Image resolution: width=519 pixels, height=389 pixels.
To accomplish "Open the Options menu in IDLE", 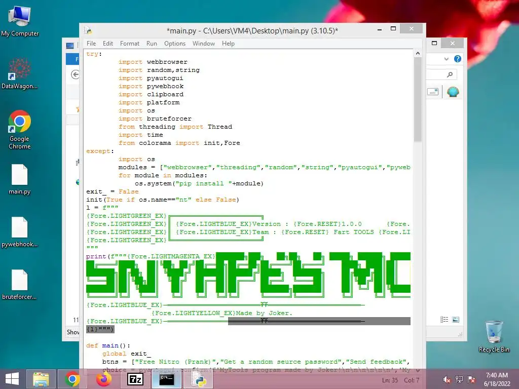I will (175, 44).
